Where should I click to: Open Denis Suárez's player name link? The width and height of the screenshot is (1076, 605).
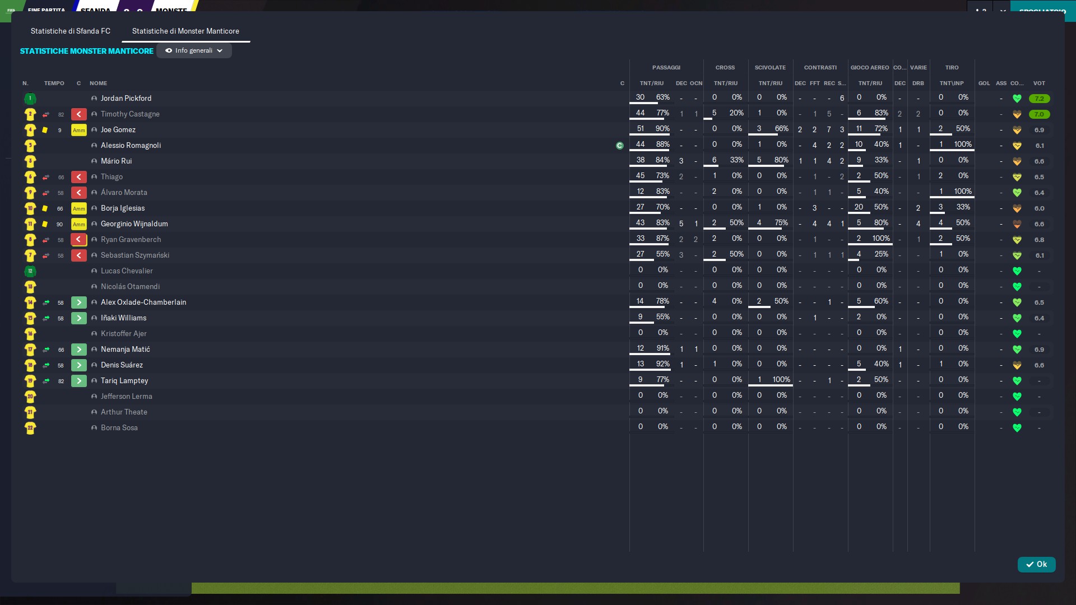tap(122, 365)
